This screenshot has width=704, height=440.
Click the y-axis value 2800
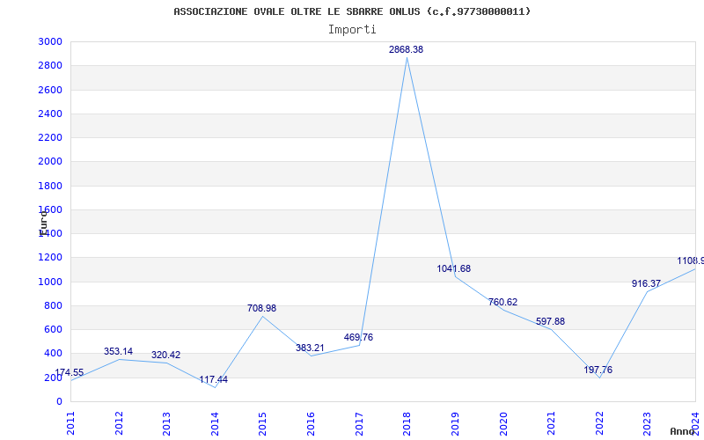[50, 65]
